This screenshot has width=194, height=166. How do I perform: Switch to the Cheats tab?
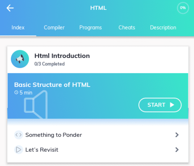tap(127, 28)
